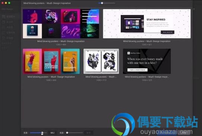Close the window with the red button
This screenshot has width=202, height=136.
point(3,3)
